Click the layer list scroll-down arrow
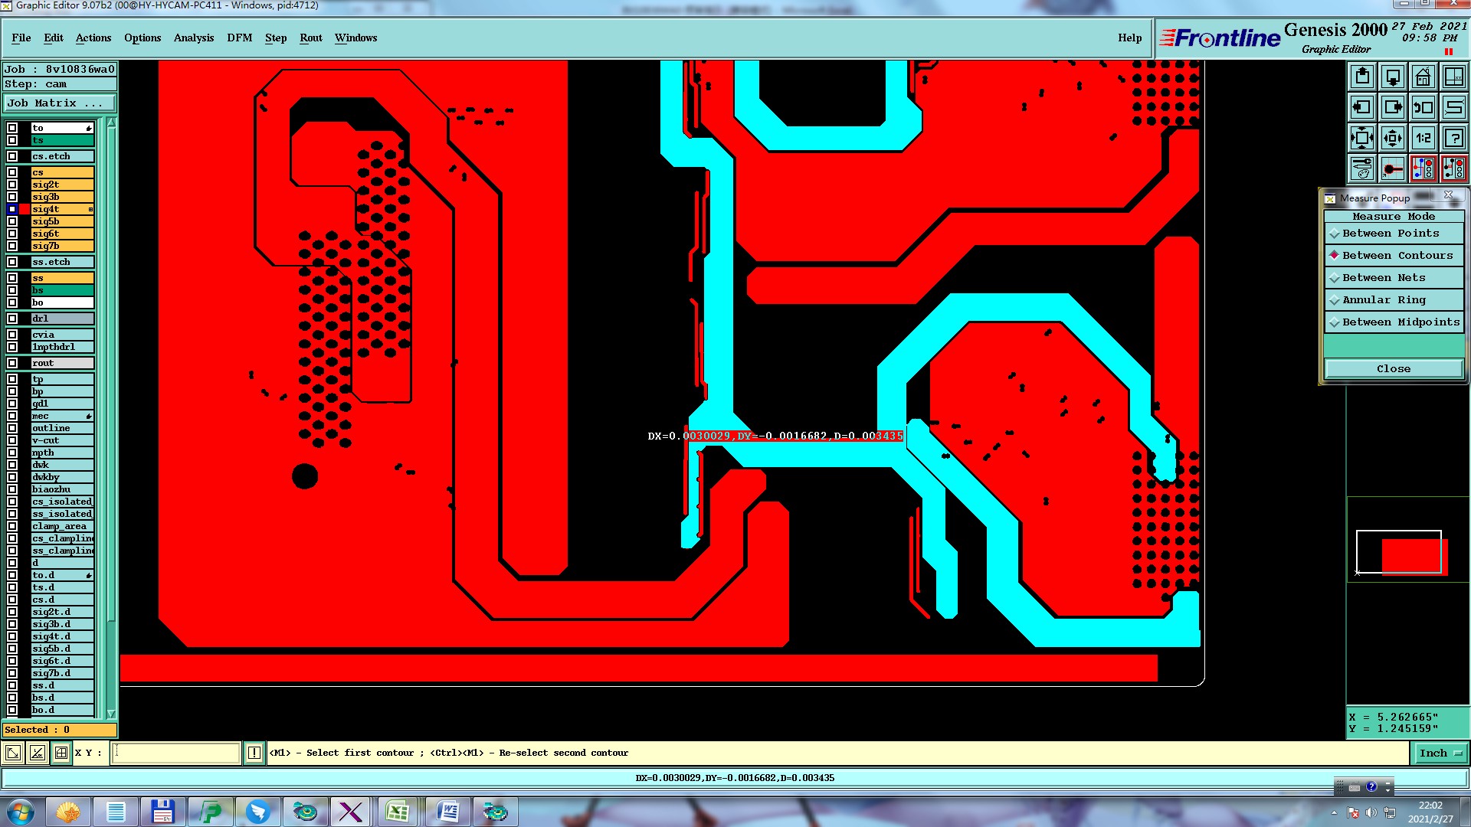The height and width of the screenshot is (827, 1471). point(111,714)
